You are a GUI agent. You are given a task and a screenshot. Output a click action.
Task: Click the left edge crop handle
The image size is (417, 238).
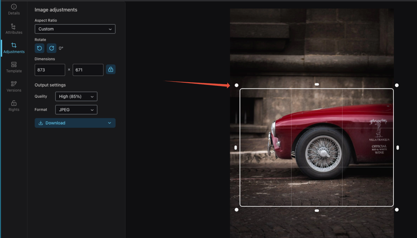coord(236,147)
